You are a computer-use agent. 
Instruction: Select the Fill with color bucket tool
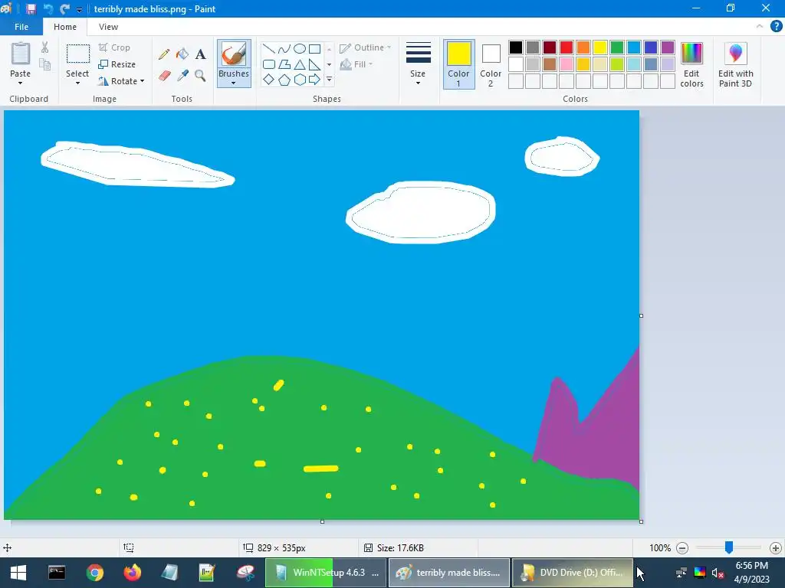click(182, 54)
